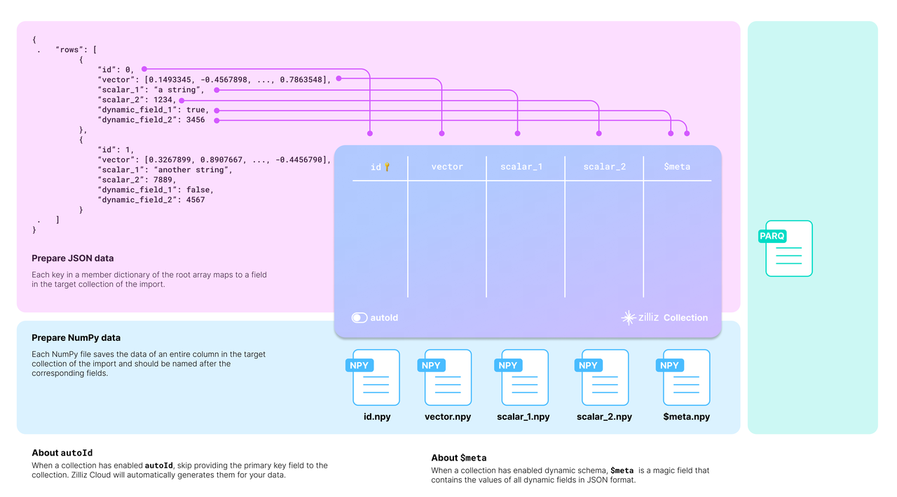Click the PARQ Parquet file icon

(x=788, y=249)
